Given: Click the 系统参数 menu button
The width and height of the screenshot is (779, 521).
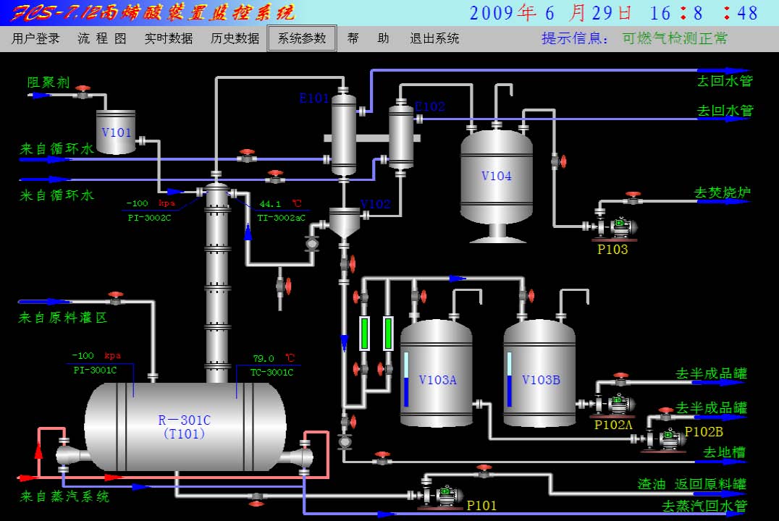Looking at the screenshot, I should 302,38.
